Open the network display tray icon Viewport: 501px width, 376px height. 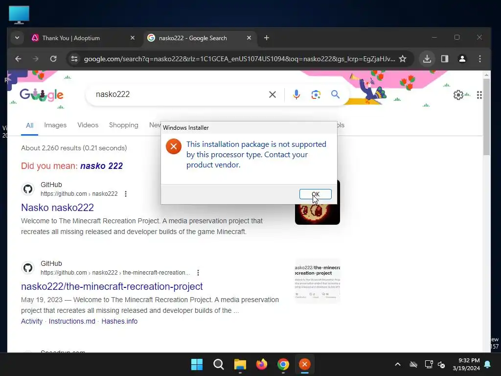pos(429,364)
